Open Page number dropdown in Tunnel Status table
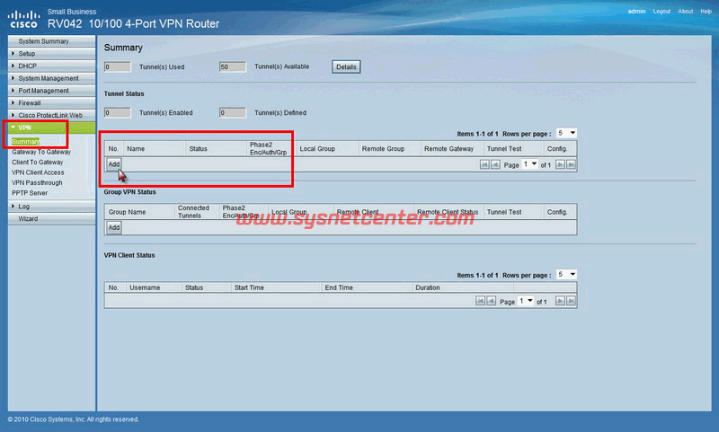 [x=529, y=164]
